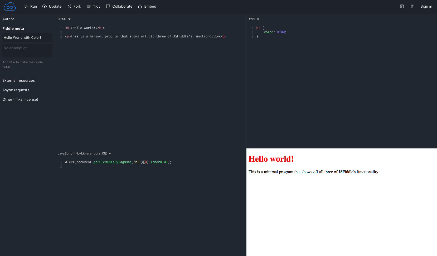This screenshot has width=437, height=256.
Task: Open the HTML panel dropdown
Action: 64,19
